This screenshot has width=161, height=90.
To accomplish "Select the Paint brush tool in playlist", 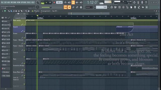I will click(x=11, y=11).
